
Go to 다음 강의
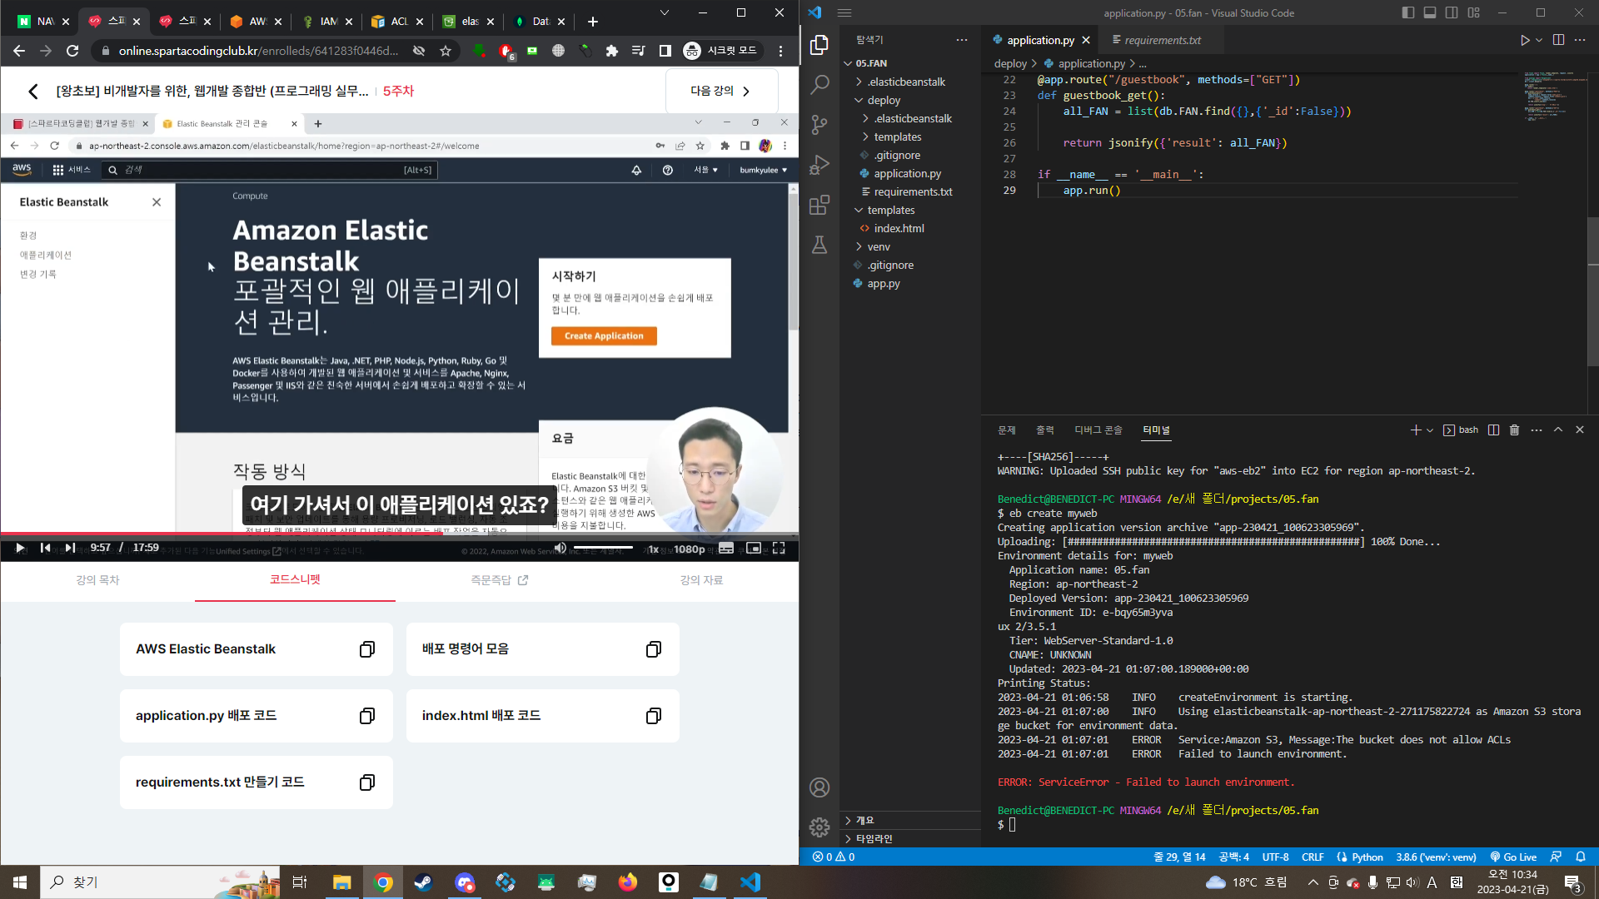(721, 91)
